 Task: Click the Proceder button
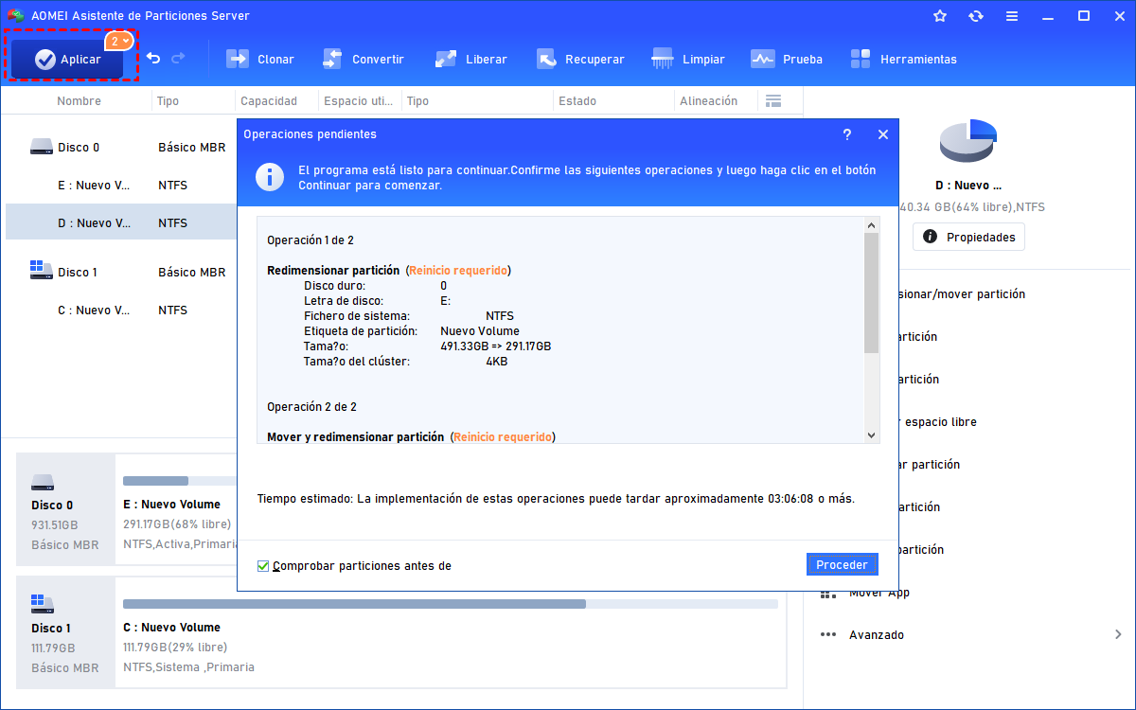(x=842, y=564)
